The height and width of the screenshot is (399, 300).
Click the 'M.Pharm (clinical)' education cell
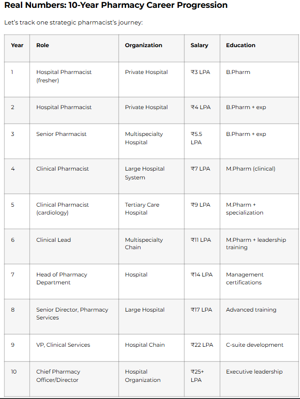pos(251,169)
